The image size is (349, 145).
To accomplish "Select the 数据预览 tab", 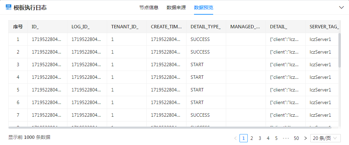I will click(203, 7).
